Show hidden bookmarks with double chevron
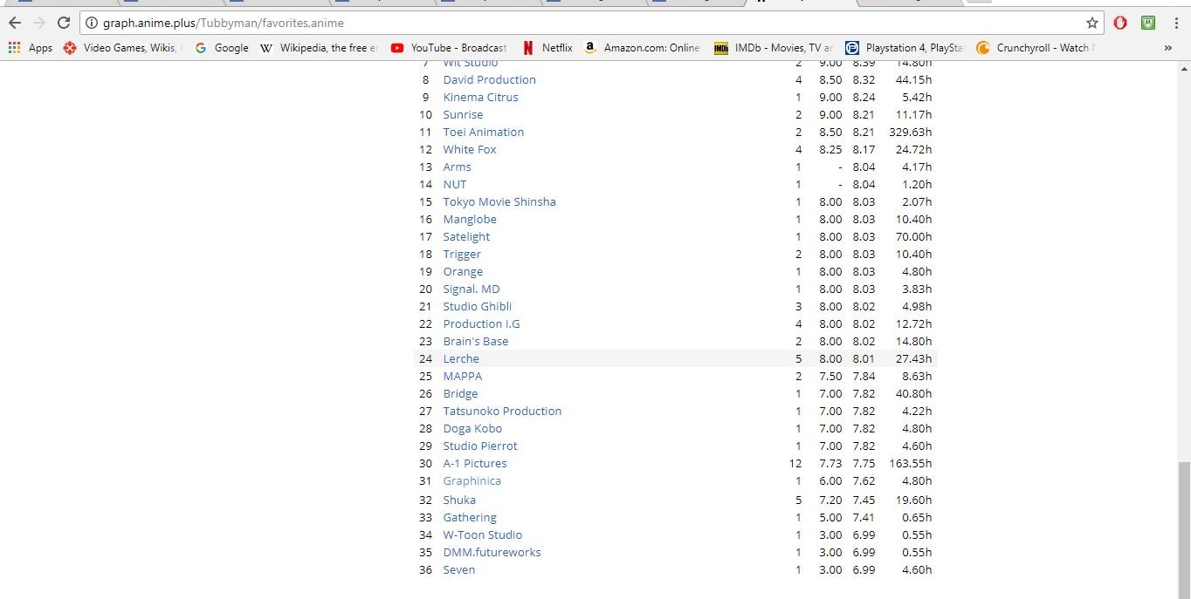The image size is (1191, 599). [1168, 48]
